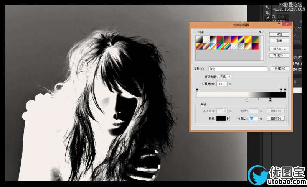Select the Eyedropper tool in Photoshop toolbar
The height and width of the screenshot is (187, 307).
coord(267,18)
